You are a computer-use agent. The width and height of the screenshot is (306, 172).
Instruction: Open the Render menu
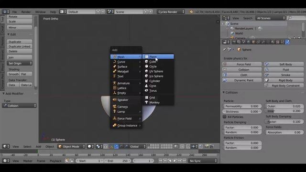point(26,12)
